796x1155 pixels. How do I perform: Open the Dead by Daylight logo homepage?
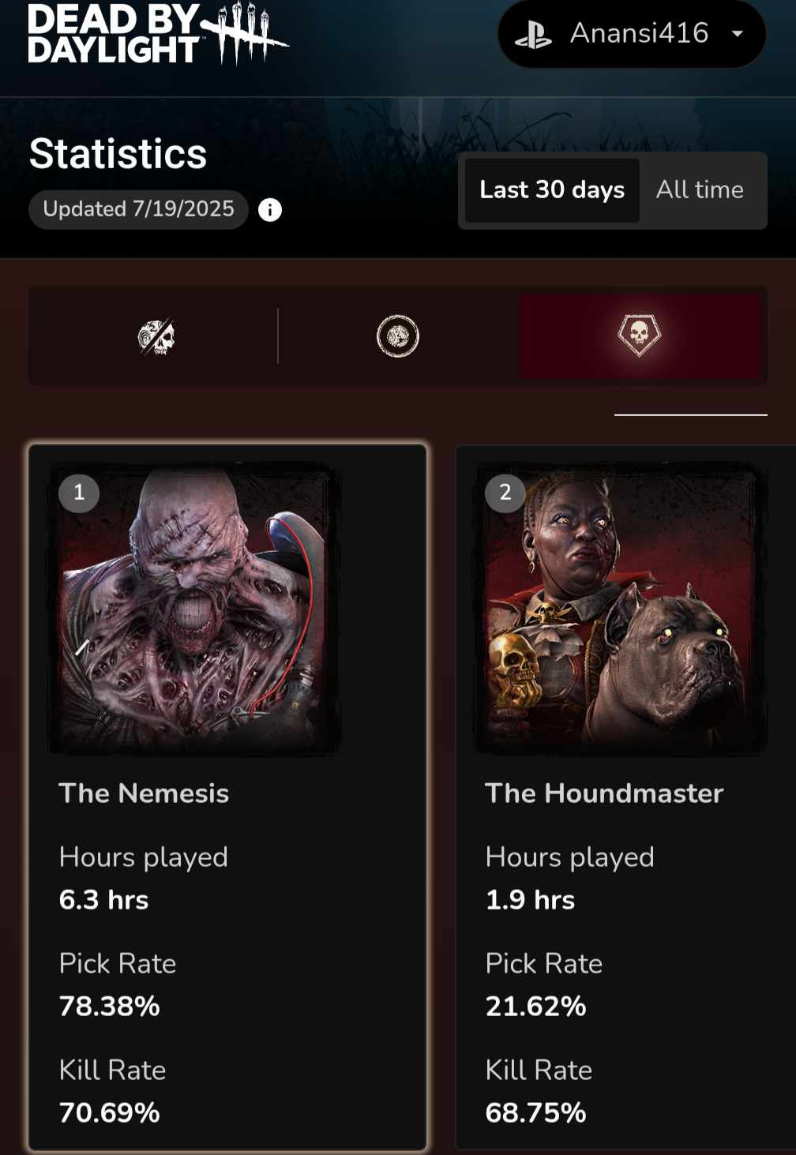point(158,33)
